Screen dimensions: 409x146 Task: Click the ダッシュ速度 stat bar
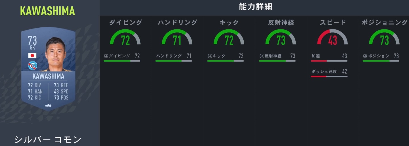329,76
